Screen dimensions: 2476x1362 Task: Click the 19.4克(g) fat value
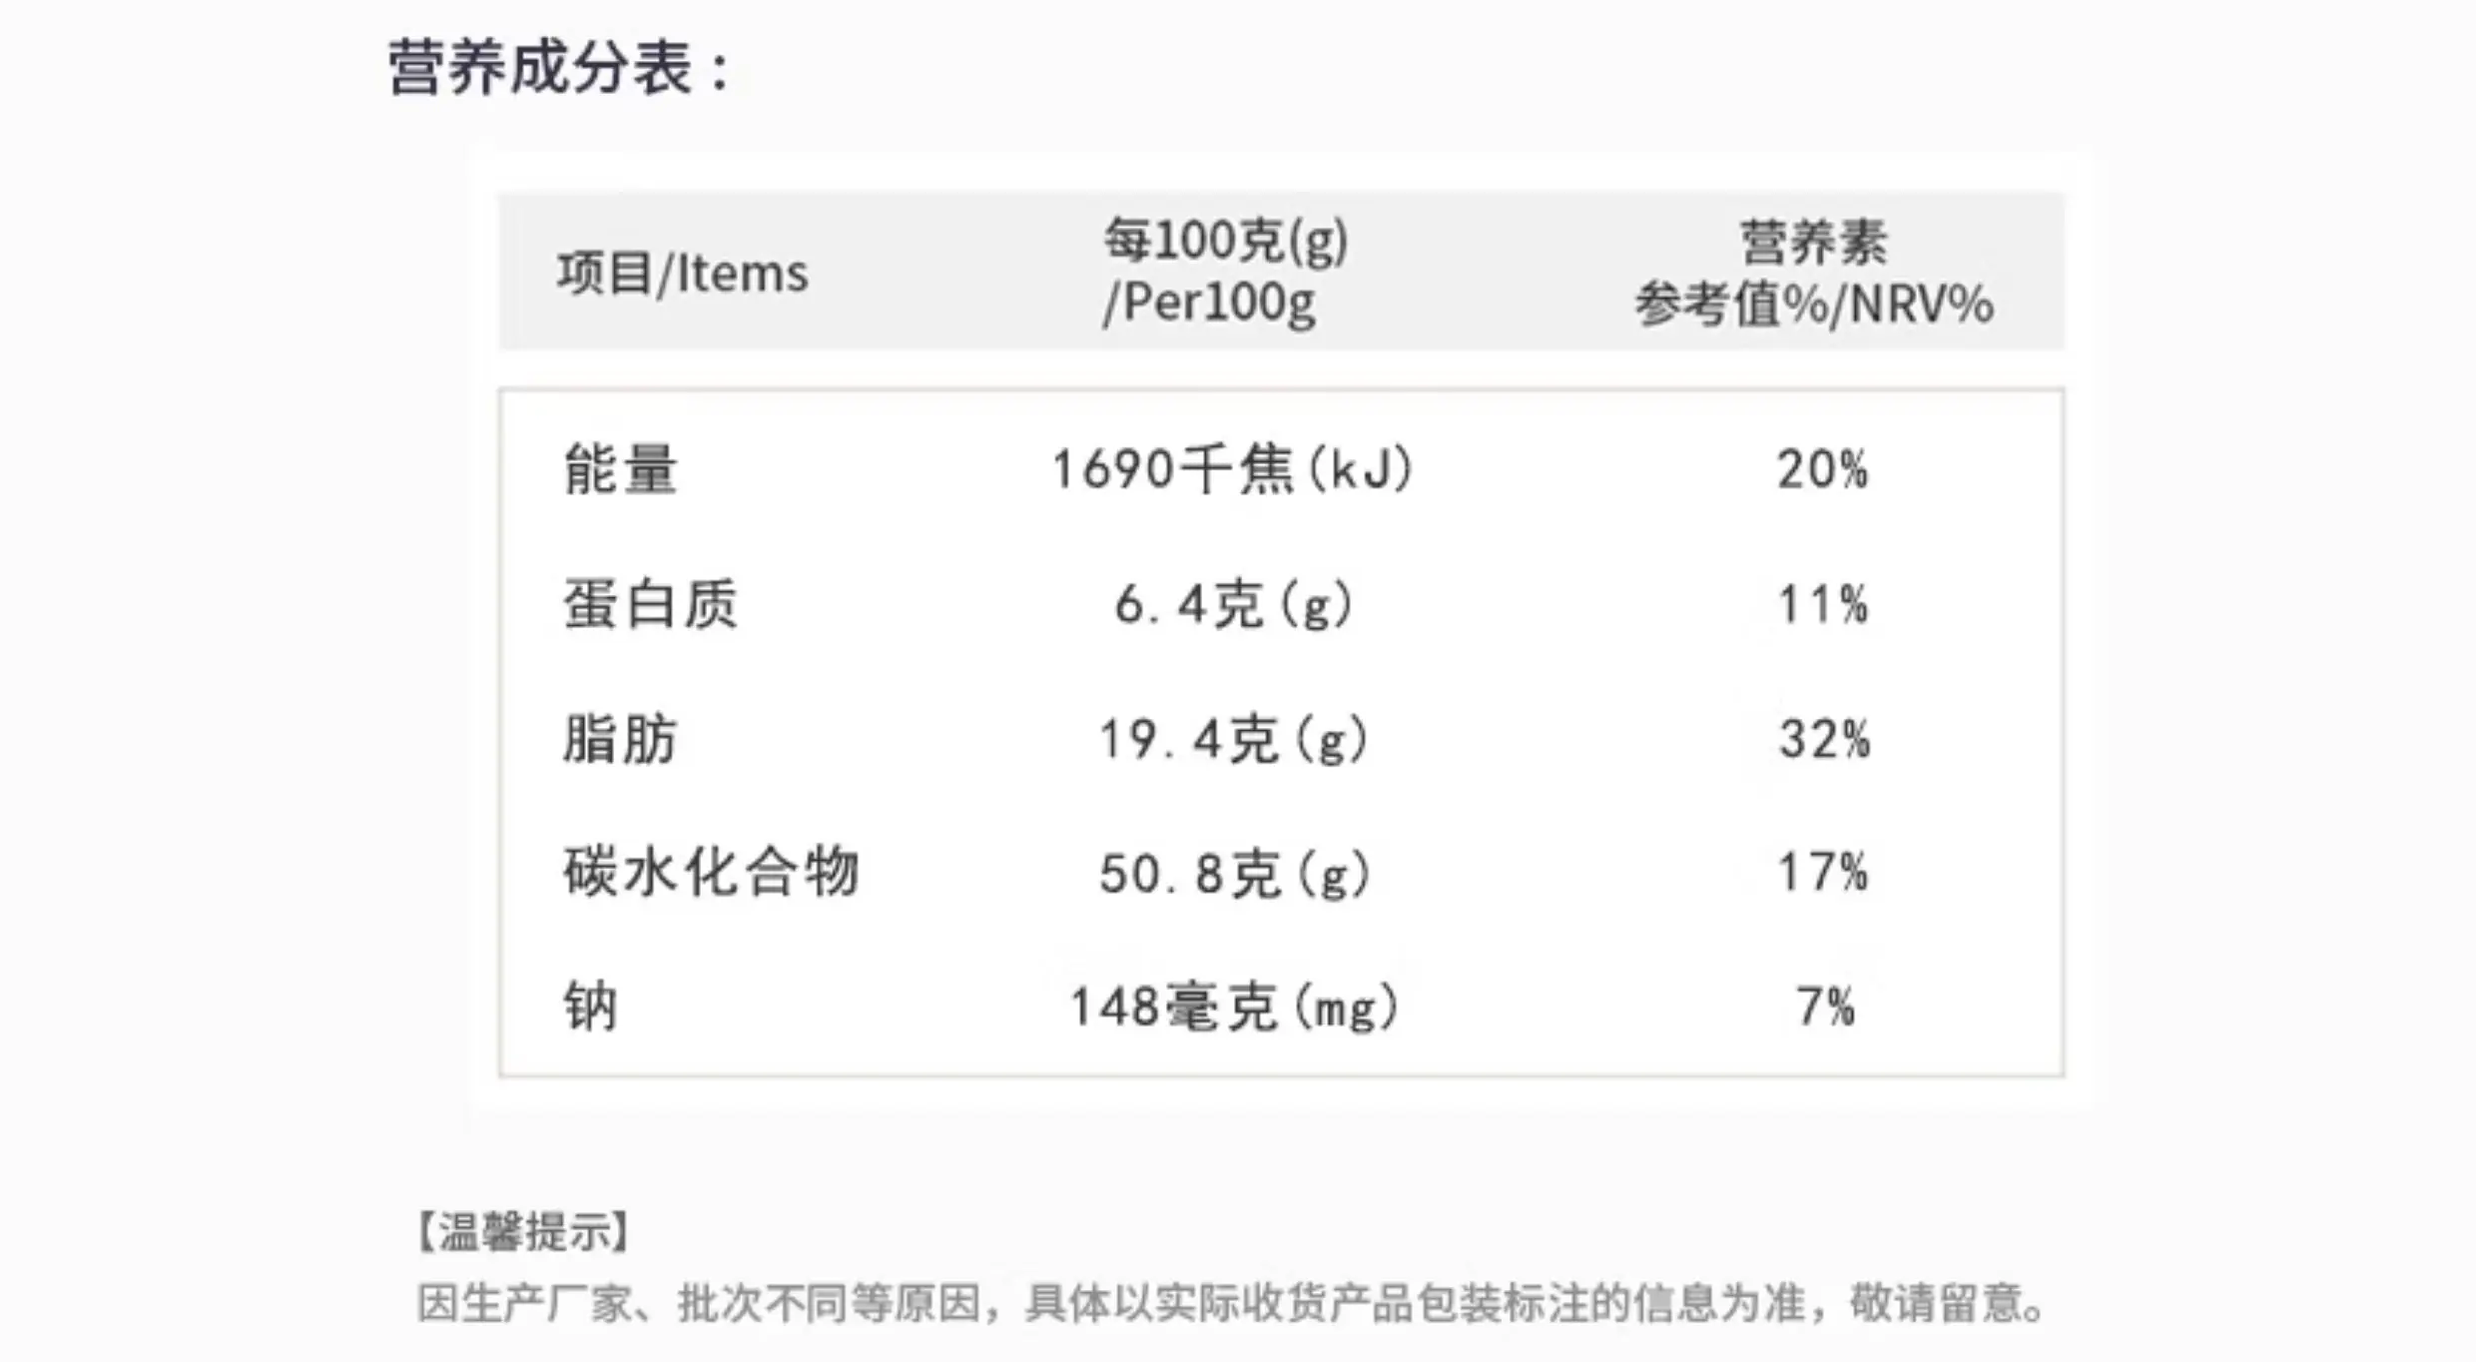1233,740
